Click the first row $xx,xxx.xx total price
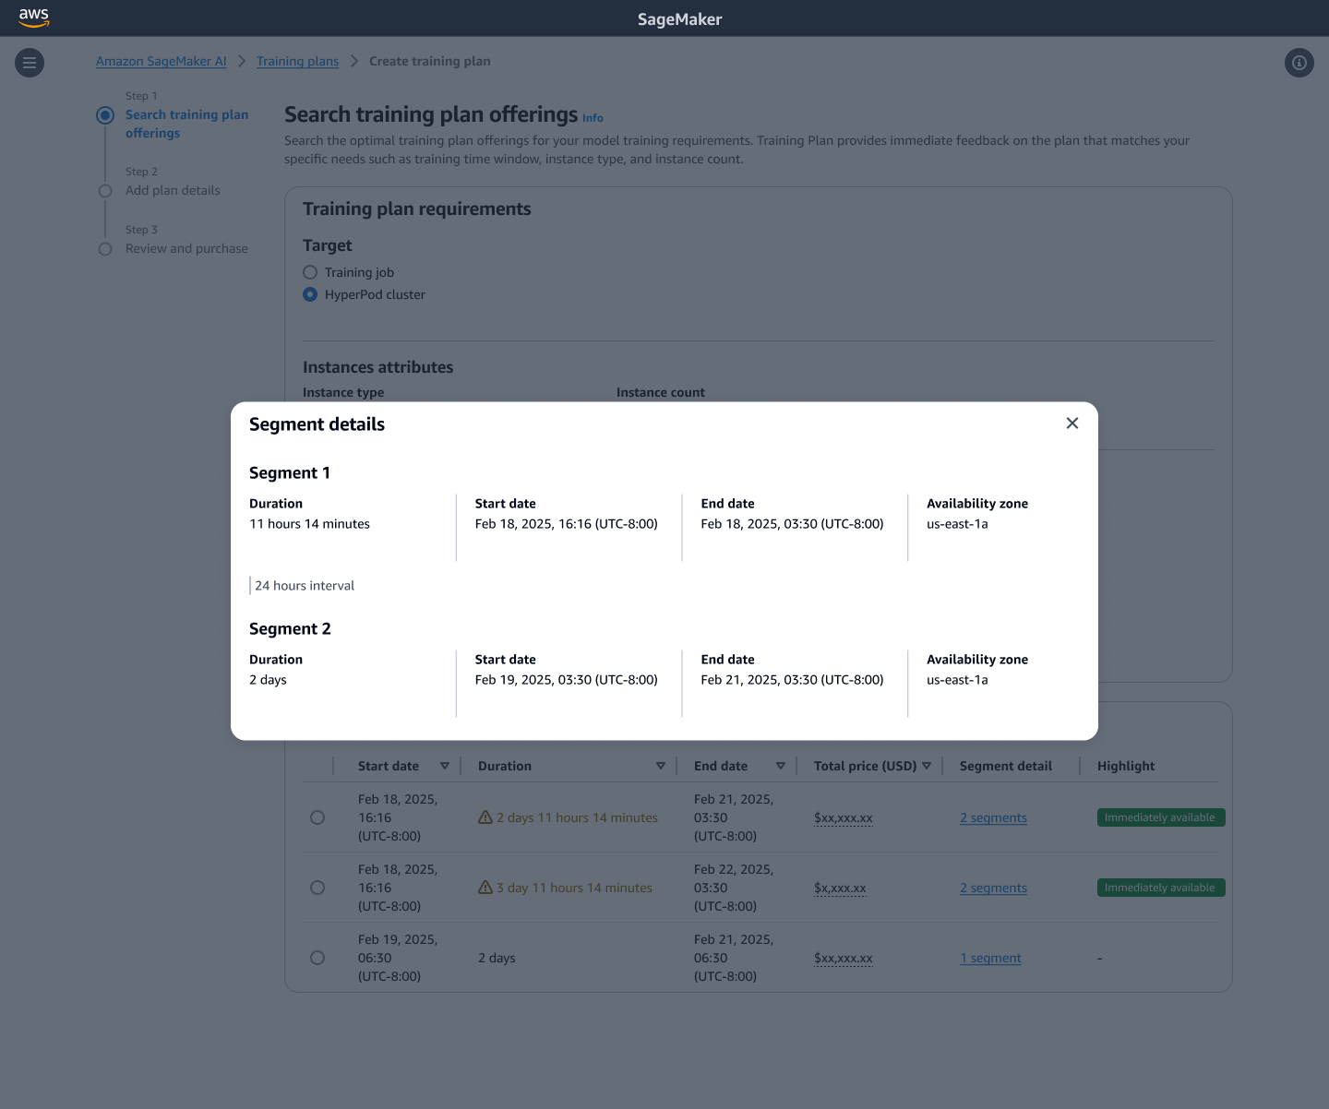Viewport: 1329px width, 1109px height. click(x=844, y=817)
